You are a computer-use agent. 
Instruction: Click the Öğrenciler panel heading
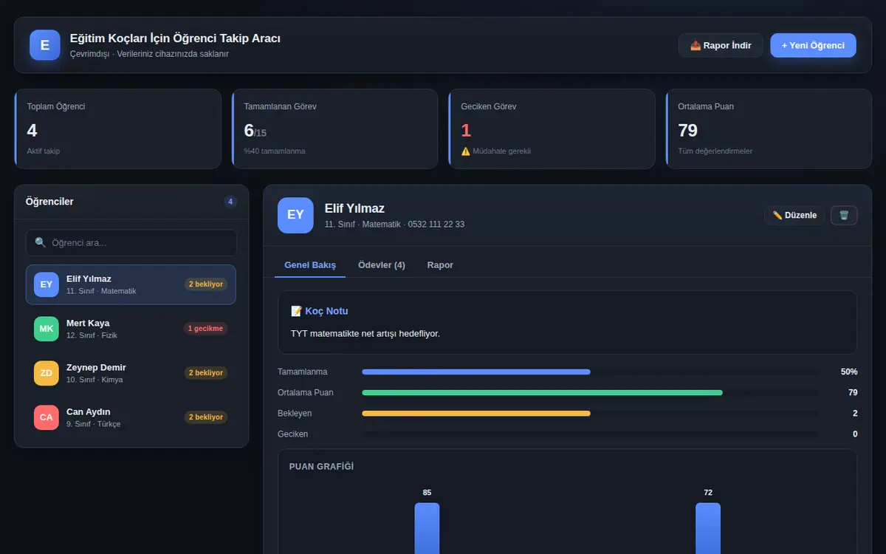coord(49,202)
